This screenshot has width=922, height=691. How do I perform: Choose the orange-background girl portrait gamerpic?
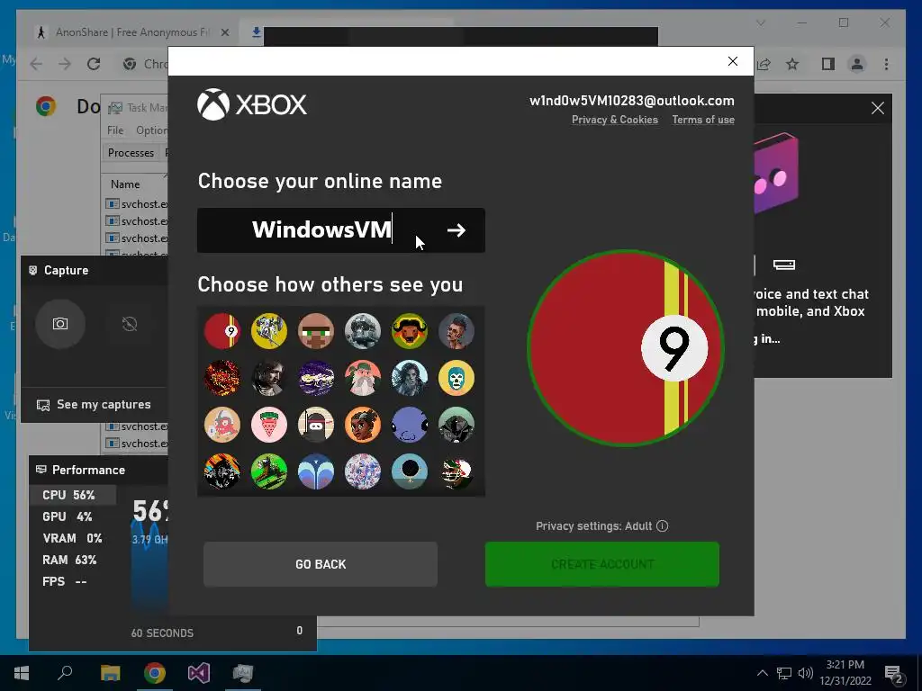coord(363,425)
